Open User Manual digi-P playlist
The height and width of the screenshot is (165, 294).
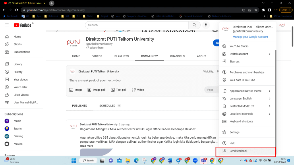pos(22,103)
